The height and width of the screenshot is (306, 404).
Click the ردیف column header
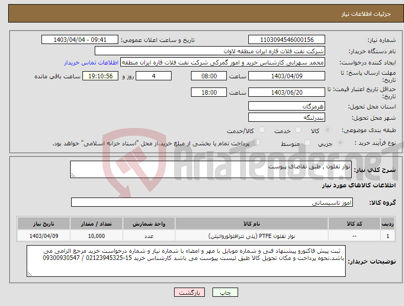click(x=388, y=224)
